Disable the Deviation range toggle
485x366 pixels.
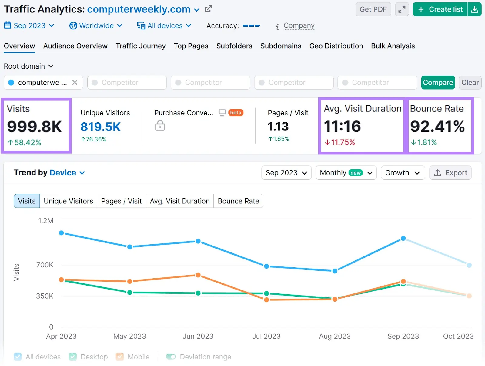pos(171,357)
